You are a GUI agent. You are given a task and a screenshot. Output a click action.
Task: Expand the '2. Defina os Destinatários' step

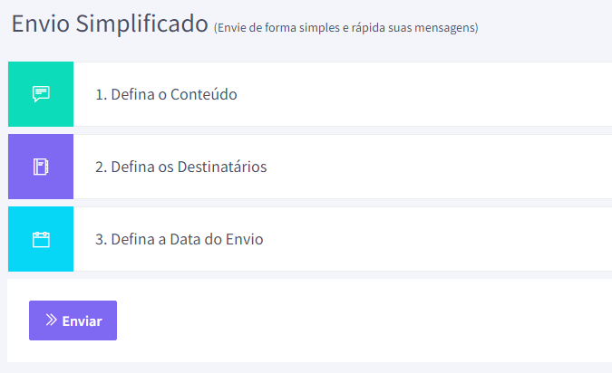[181, 167]
